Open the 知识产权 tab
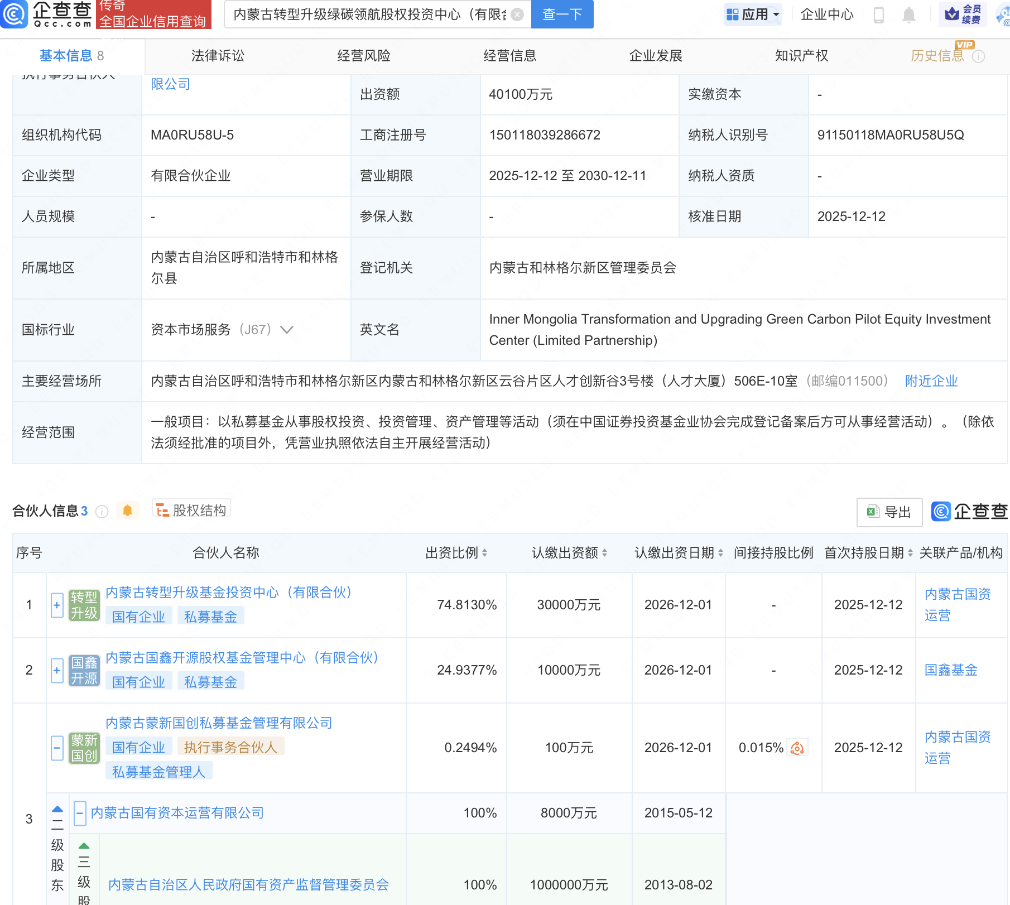 (801, 56)
